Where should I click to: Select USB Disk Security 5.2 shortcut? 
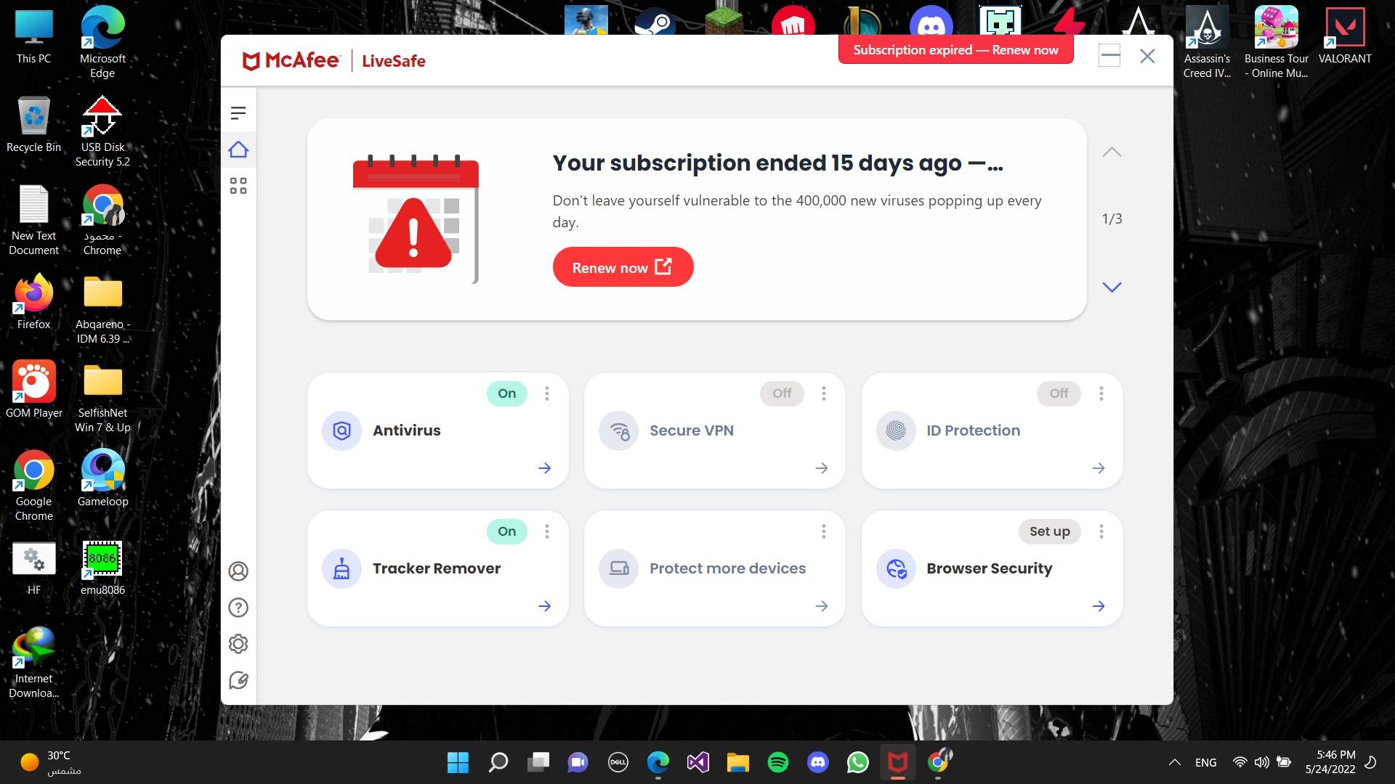[x=102, y=132]
